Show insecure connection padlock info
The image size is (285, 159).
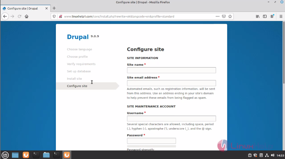pyautogui.click(x=61, y=16)
